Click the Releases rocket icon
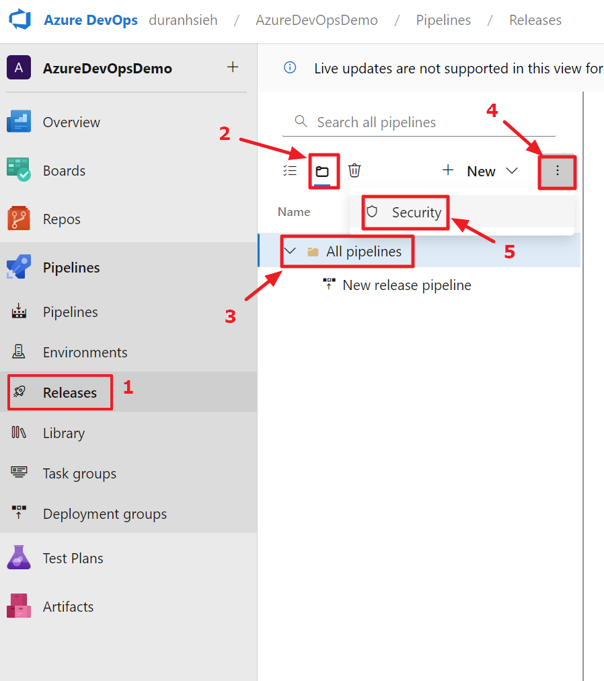Image resolution: width=604 pixels, height=681 pixels. [19, 392]
